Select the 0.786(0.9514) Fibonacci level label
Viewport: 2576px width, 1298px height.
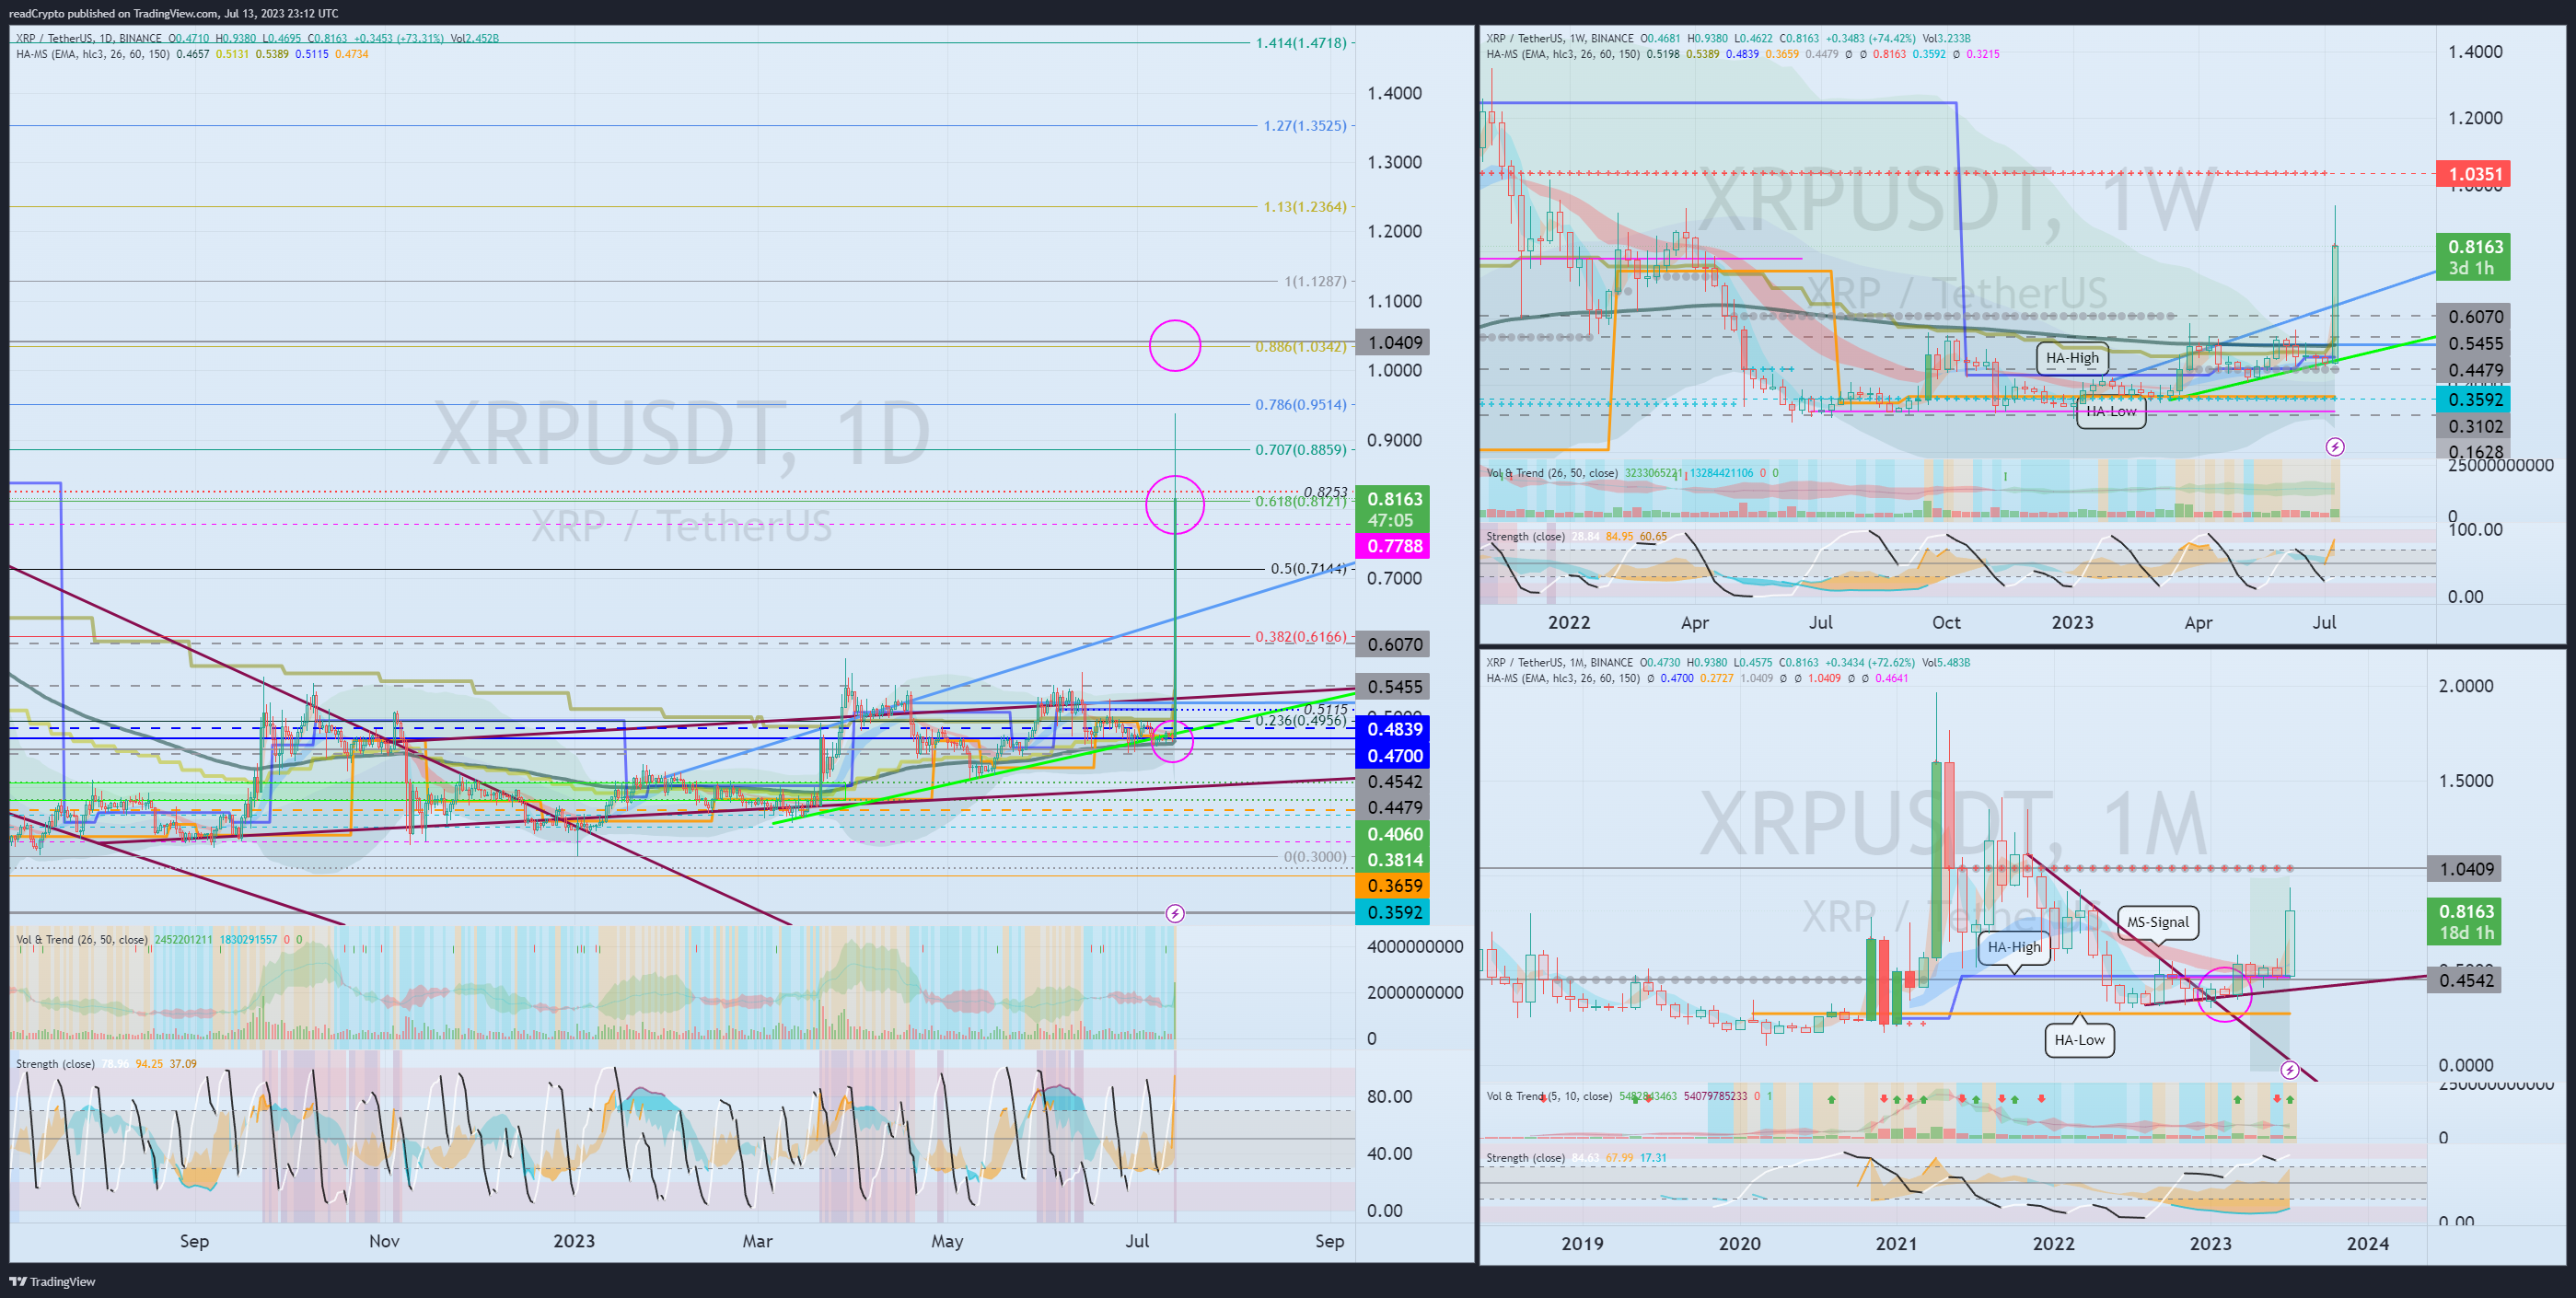(1301, 405)
